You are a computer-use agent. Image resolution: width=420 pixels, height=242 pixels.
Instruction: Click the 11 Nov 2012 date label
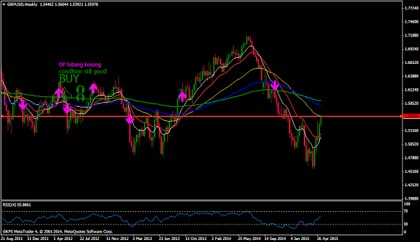pos(118,239)
